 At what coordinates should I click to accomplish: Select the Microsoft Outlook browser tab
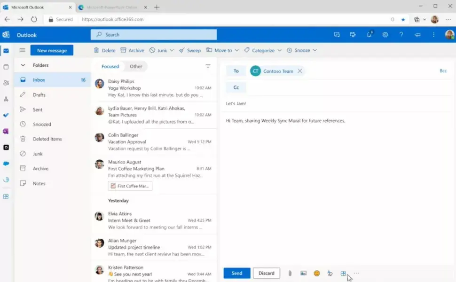click(37, 7)
